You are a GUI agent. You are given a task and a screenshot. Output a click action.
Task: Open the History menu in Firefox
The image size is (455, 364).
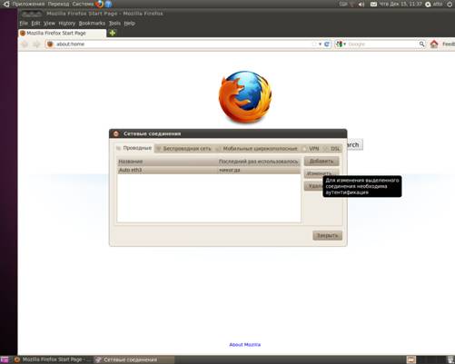(67, 24)
